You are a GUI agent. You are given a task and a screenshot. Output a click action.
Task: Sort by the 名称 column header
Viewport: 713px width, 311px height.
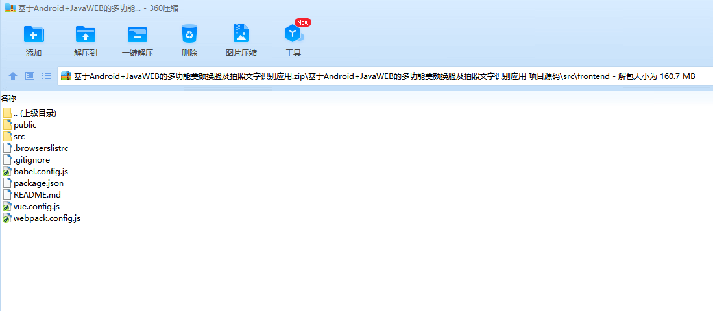coord(8,98)
